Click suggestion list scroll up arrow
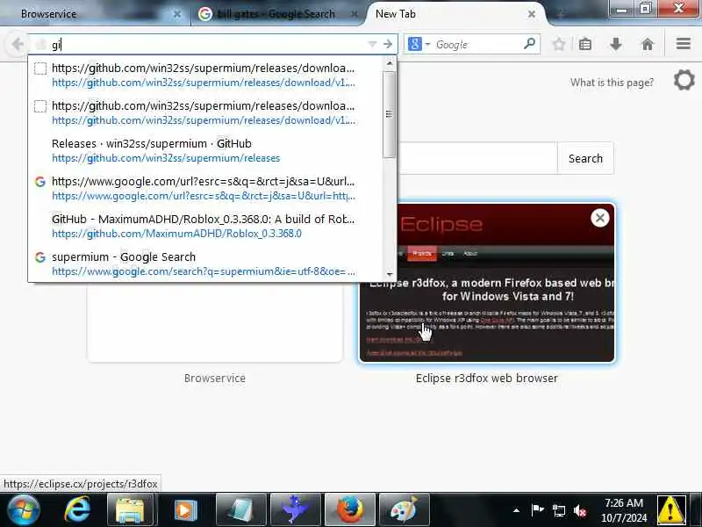Screen dimensions: 702x527 390,63
